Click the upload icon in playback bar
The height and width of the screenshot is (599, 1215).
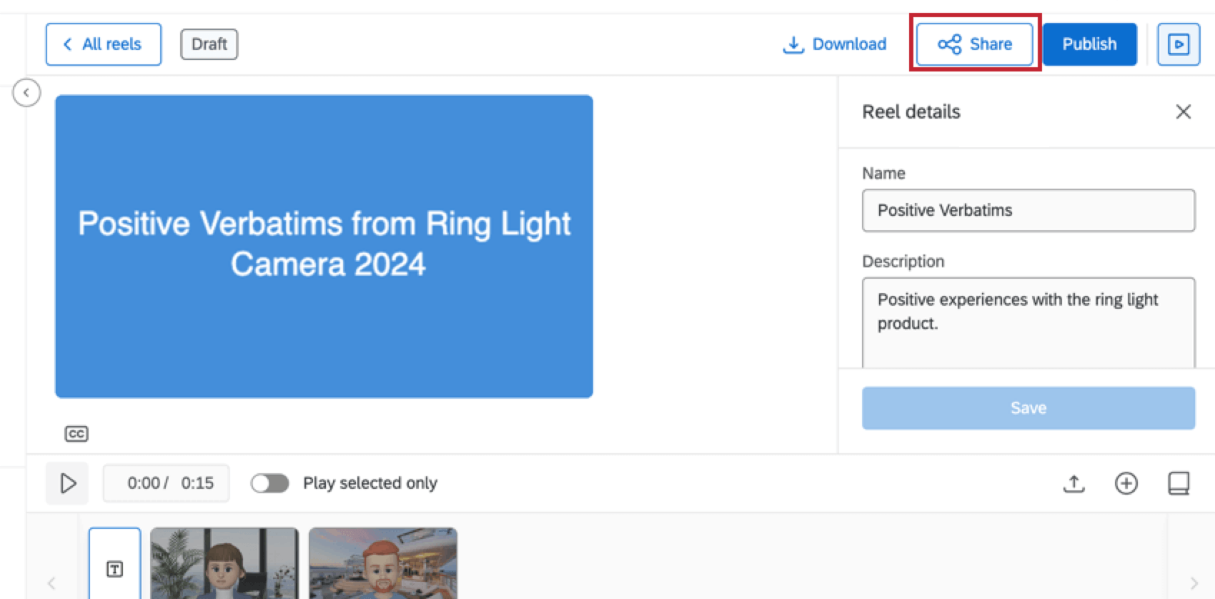click(x=1073, y=484)
